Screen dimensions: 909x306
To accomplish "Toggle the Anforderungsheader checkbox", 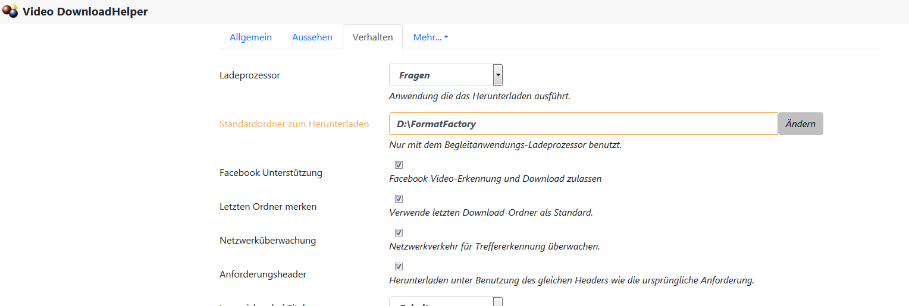I will 399,267.
